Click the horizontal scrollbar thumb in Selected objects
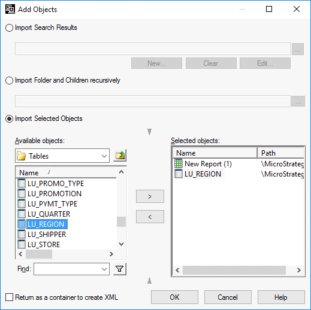The image size is (311, 310). tap(234, 271)
